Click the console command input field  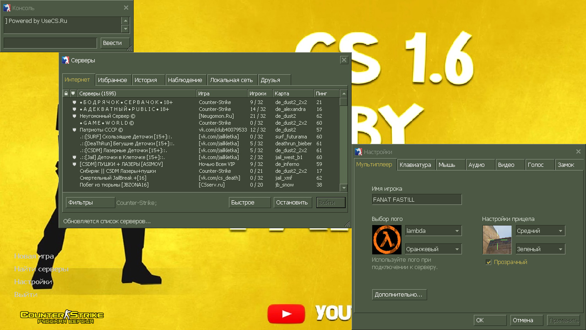click(50, 43)
